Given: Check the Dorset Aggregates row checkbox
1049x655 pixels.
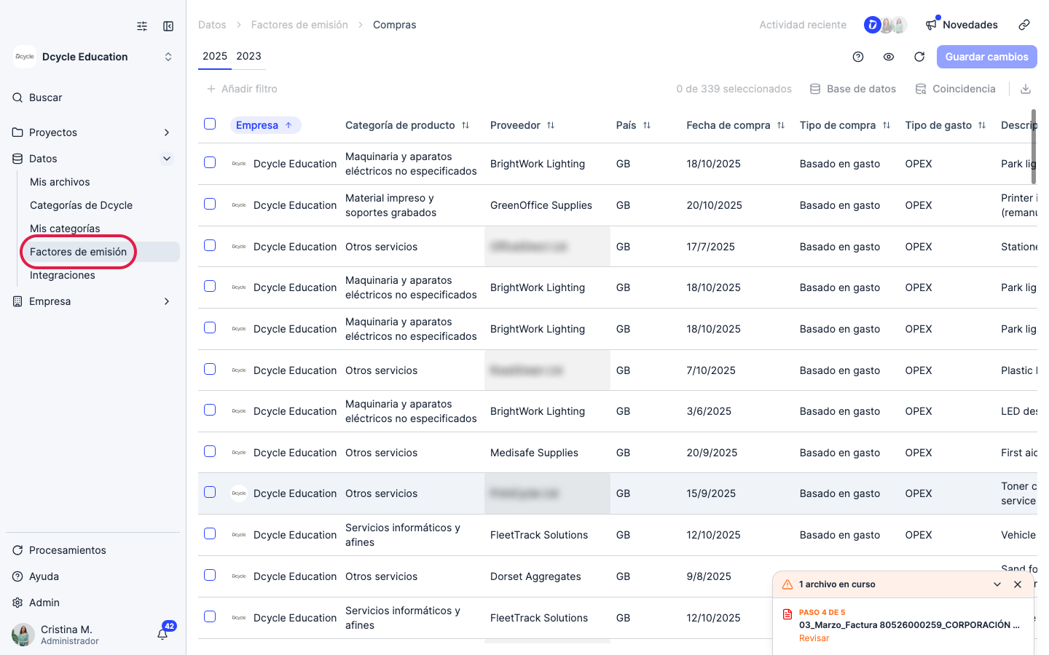Looking at the screenshot, I should point(210,575).
